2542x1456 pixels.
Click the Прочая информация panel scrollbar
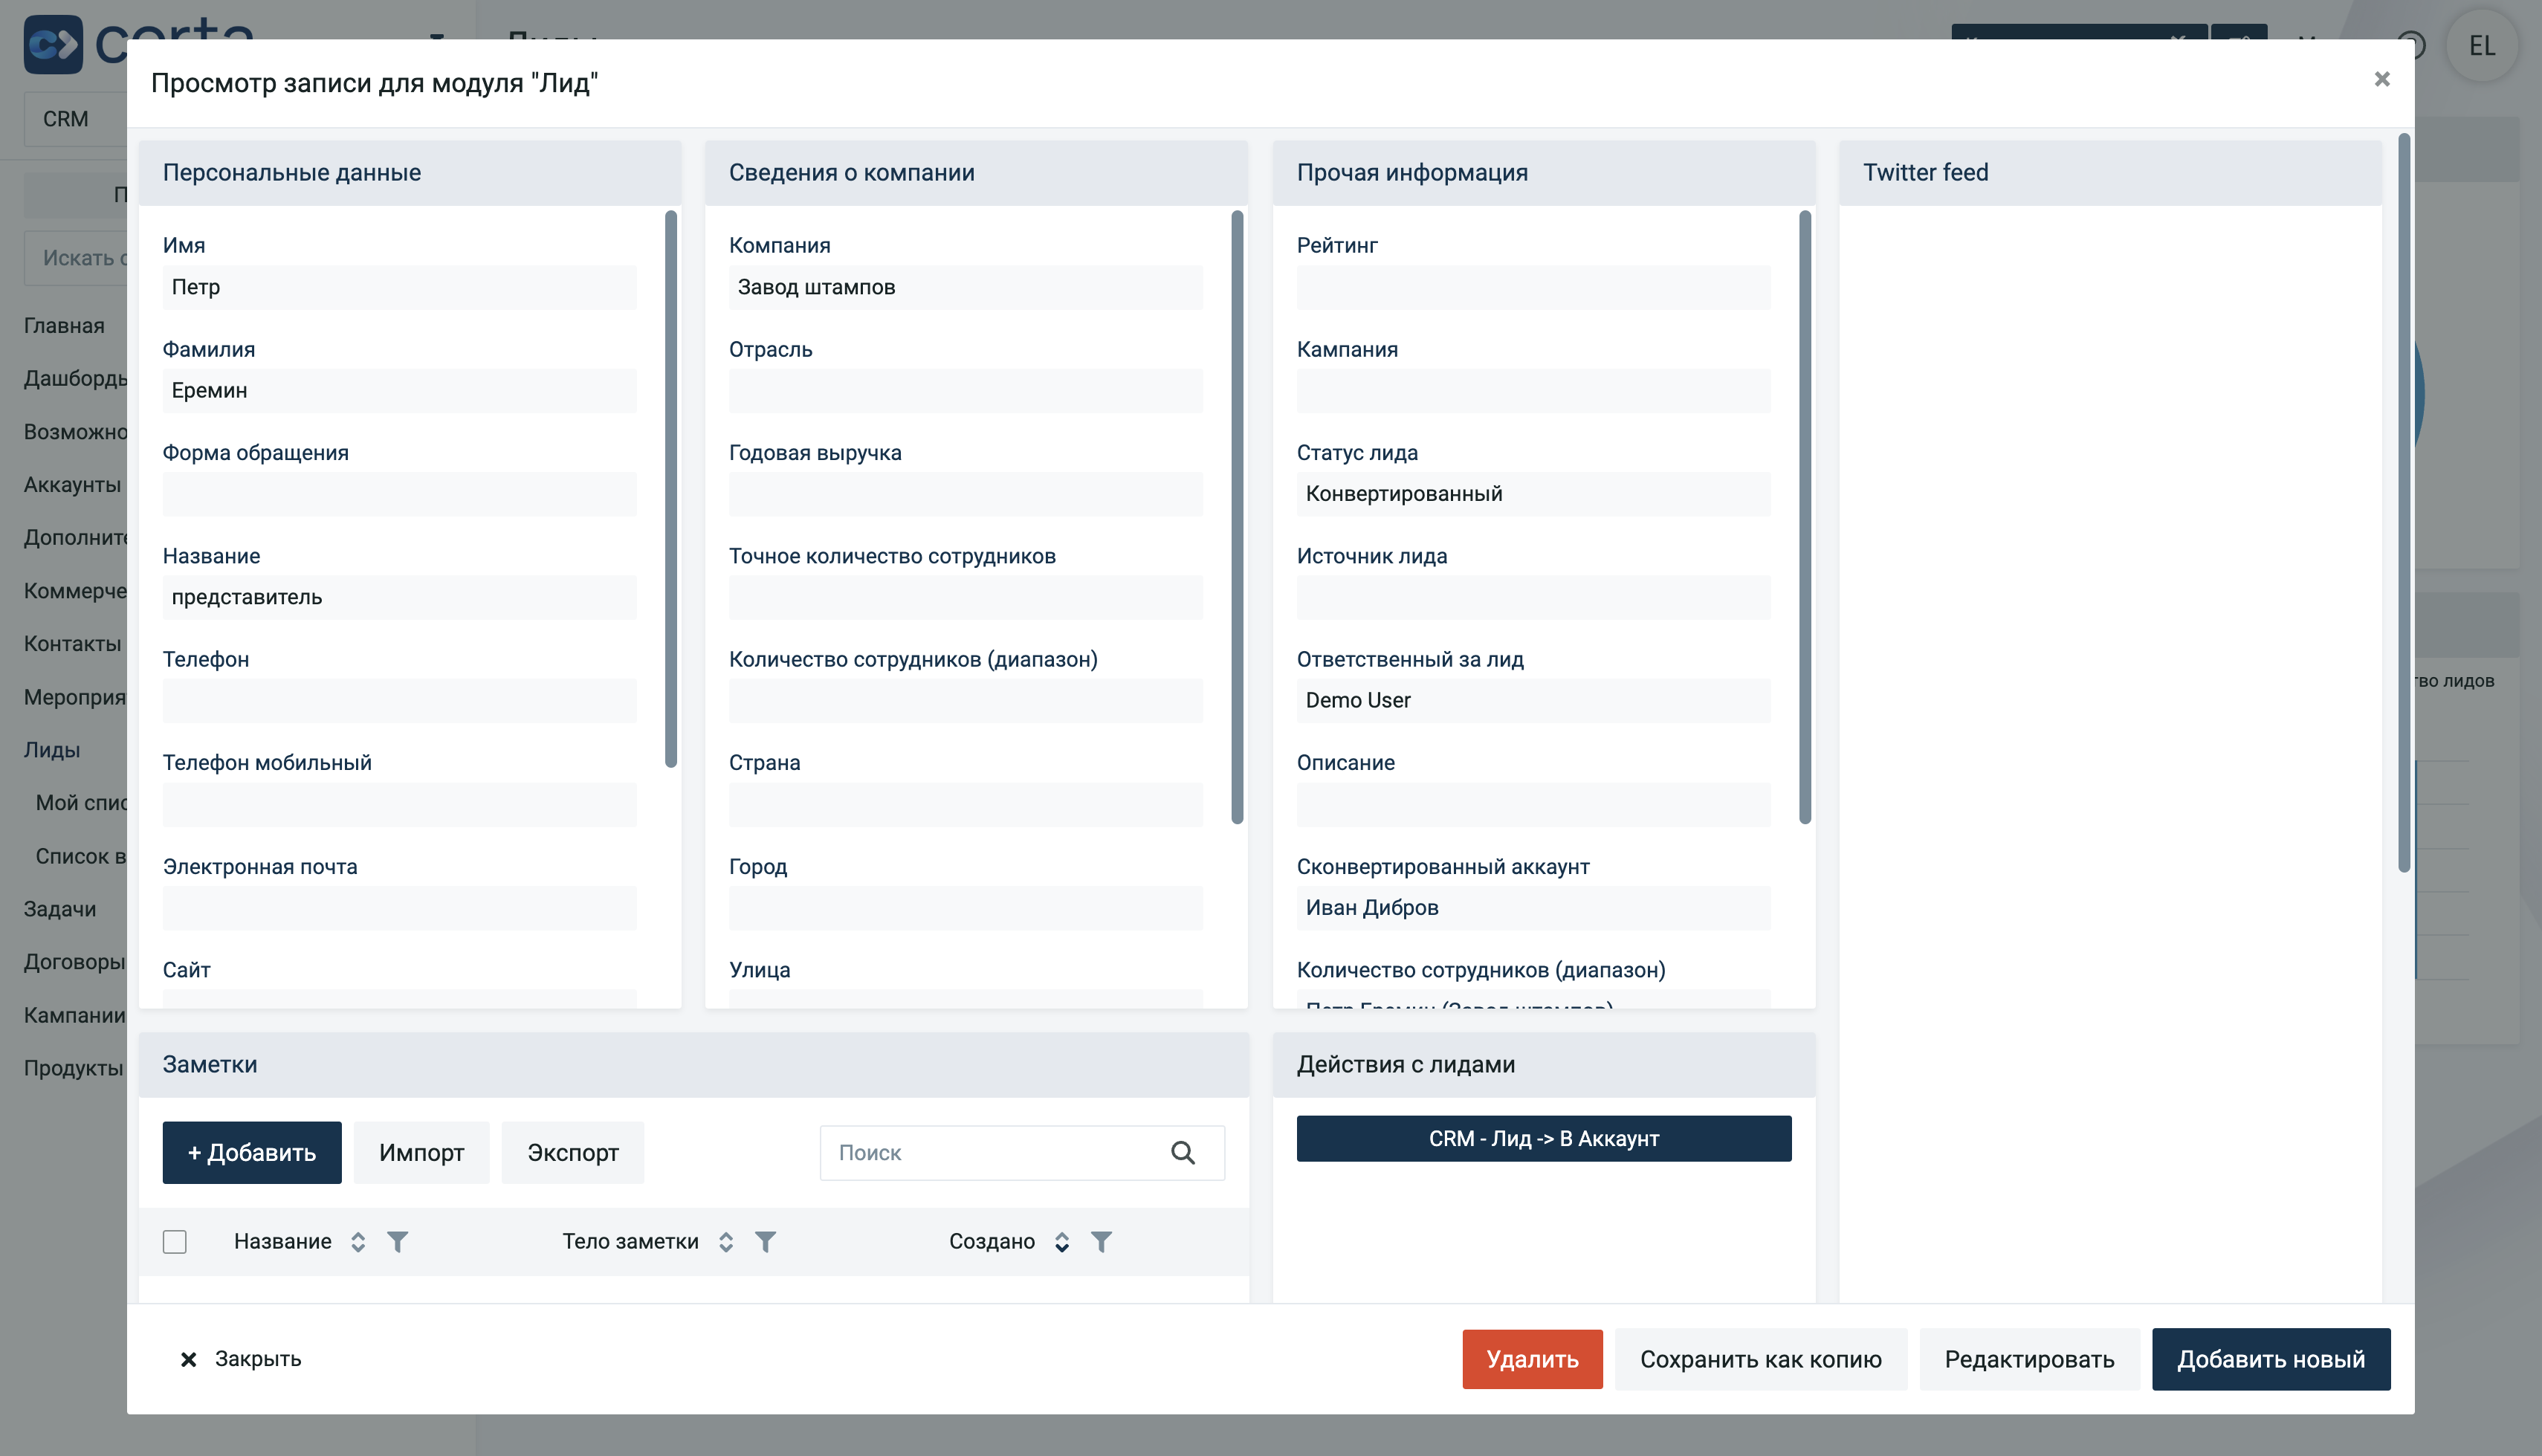(1805, 517)
